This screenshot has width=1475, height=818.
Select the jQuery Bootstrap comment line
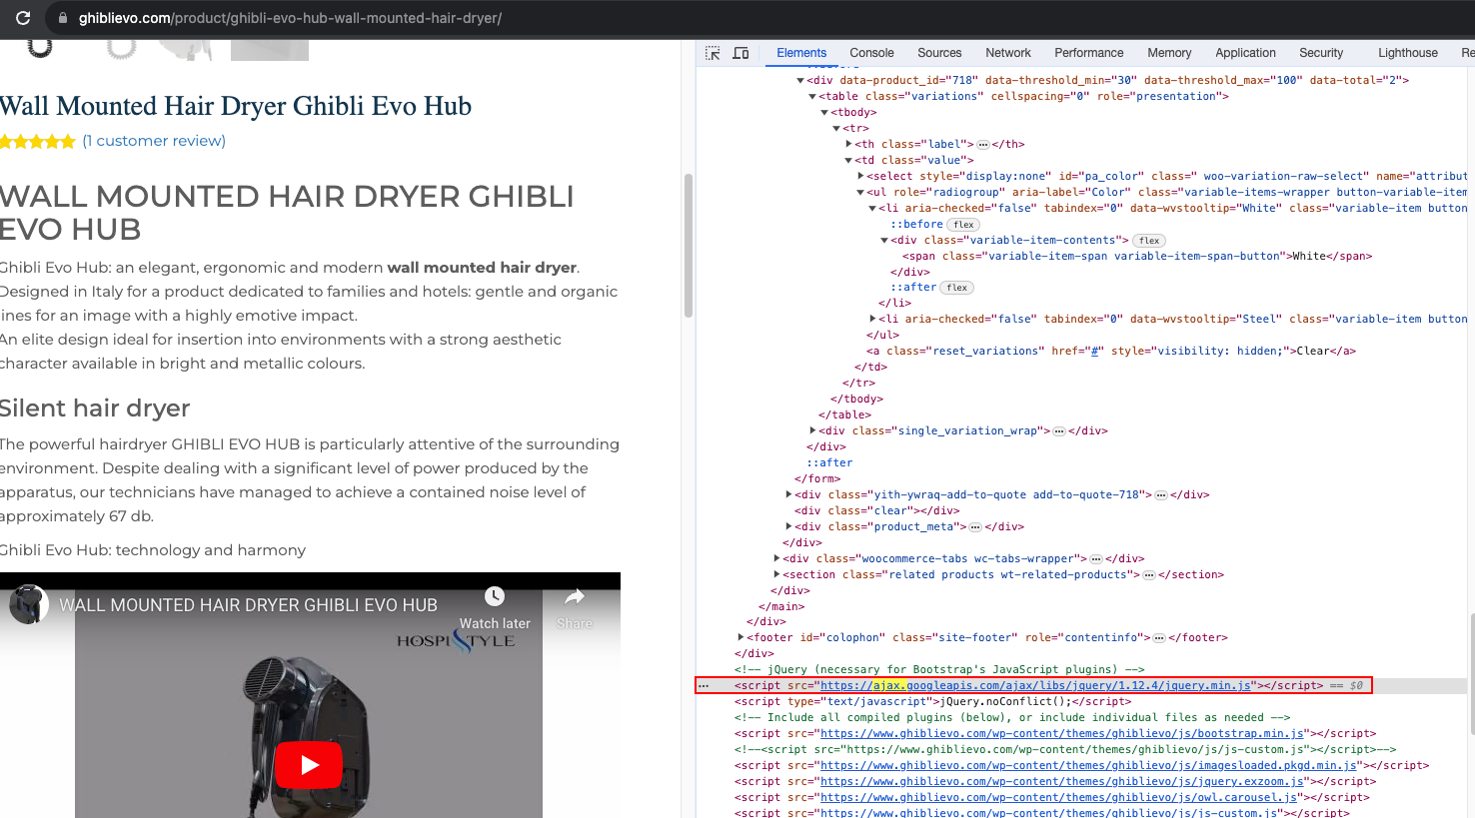[939, 670]
